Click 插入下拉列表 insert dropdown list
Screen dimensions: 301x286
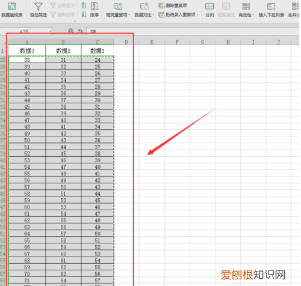[271, 10]
